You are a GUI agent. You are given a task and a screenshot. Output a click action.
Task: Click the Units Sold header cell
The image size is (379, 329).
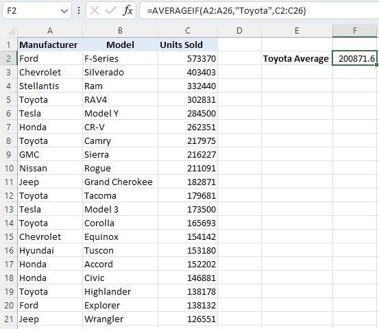click(x=188, y=45)
